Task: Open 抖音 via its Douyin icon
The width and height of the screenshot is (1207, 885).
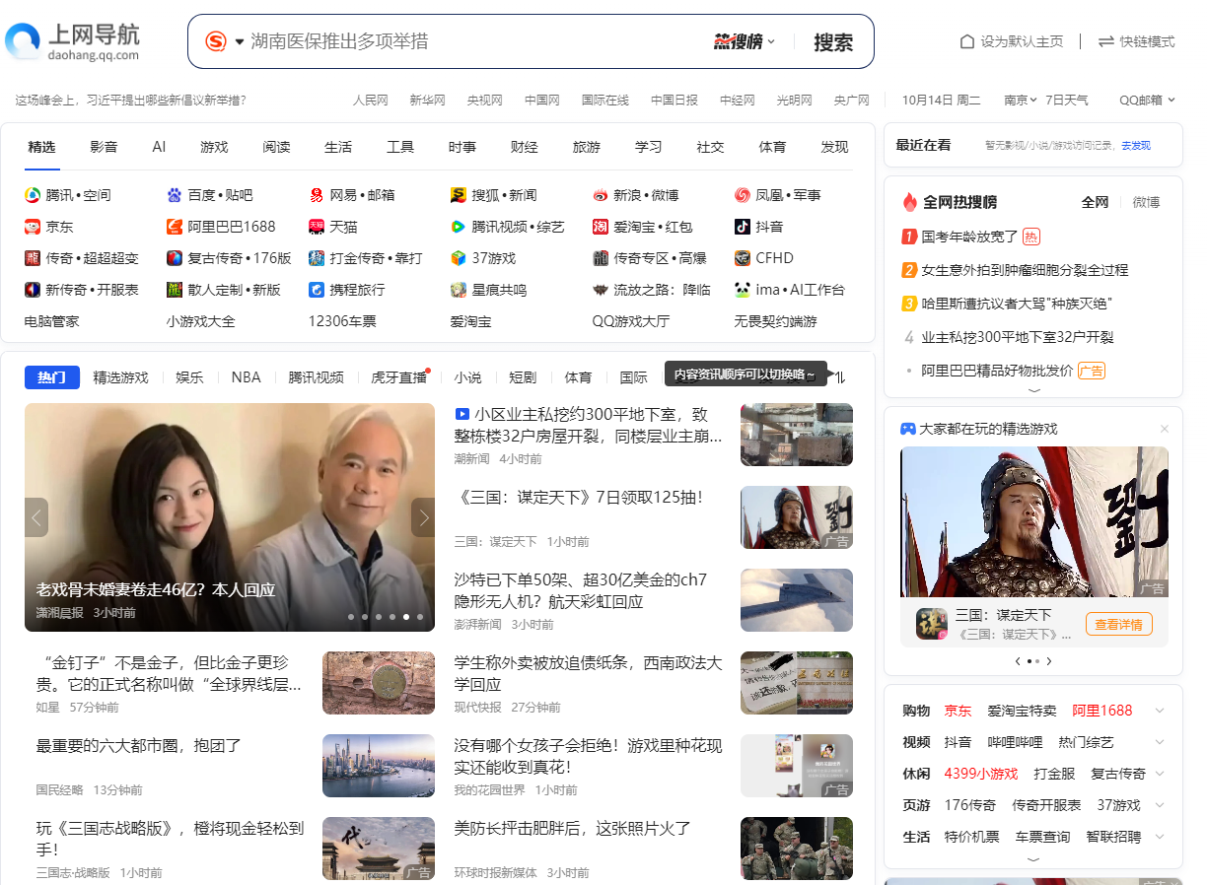Action: click(743, 226)
